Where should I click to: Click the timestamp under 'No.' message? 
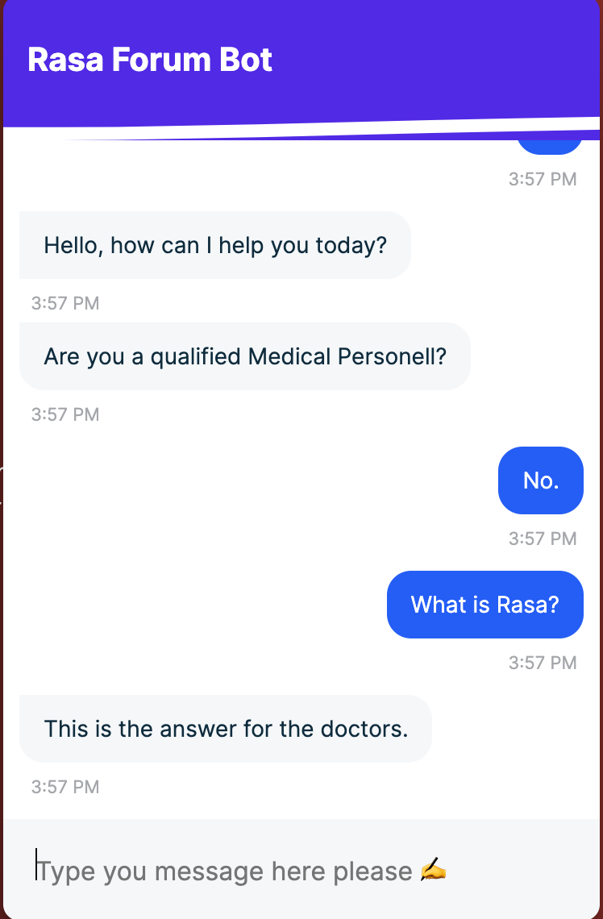pos(543,539)
